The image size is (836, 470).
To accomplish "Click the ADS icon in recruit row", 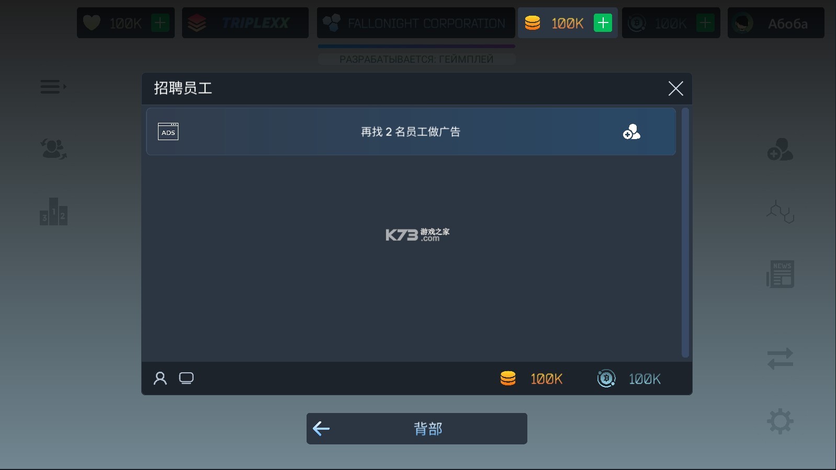I will click(168, 131).
